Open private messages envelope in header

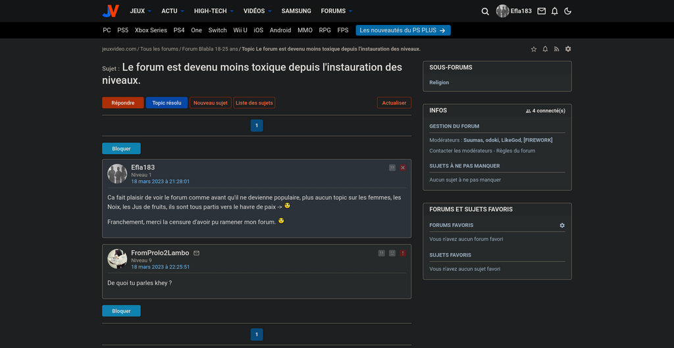click(x=542, y=11)
